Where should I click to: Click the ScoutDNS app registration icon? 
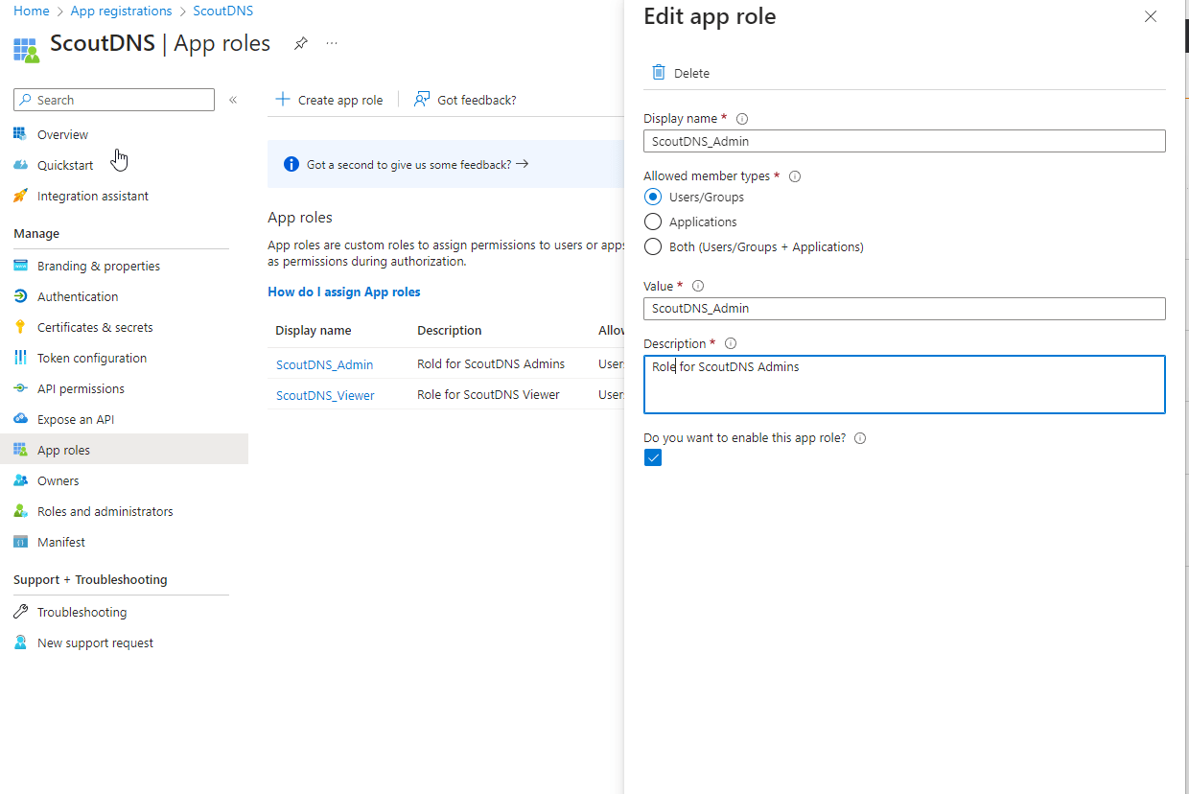[27, 50]
